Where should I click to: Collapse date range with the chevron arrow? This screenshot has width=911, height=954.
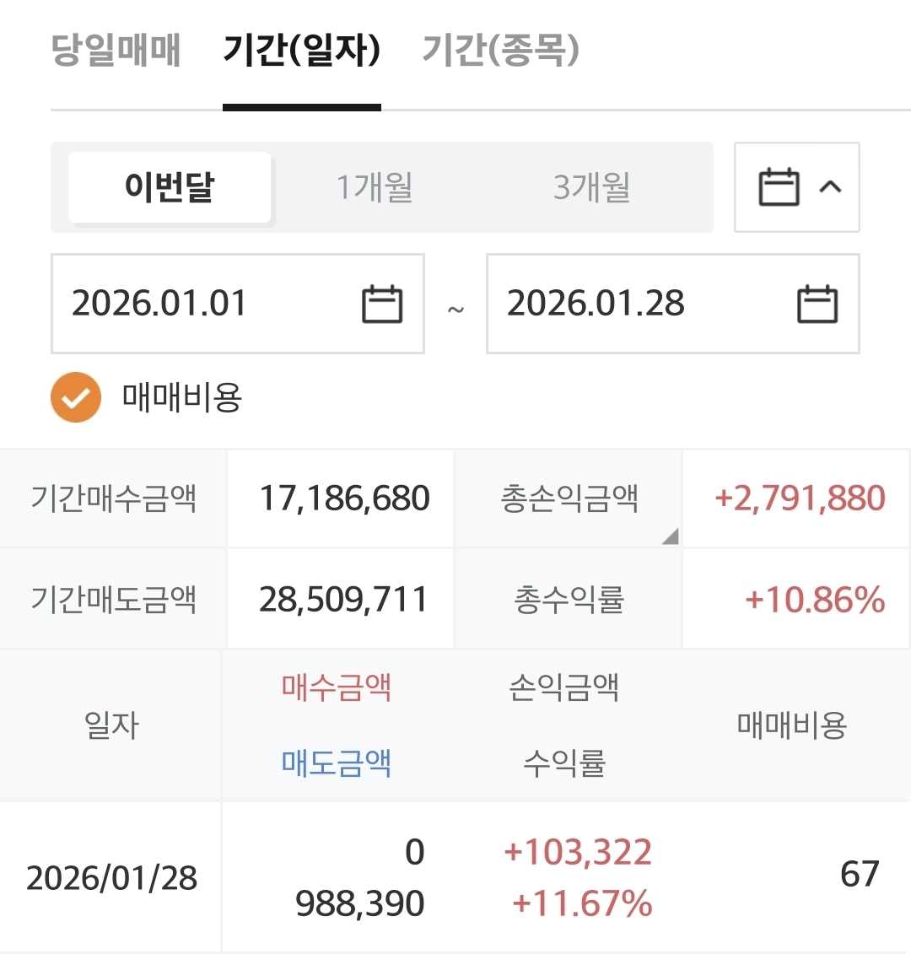click(831, 186)
